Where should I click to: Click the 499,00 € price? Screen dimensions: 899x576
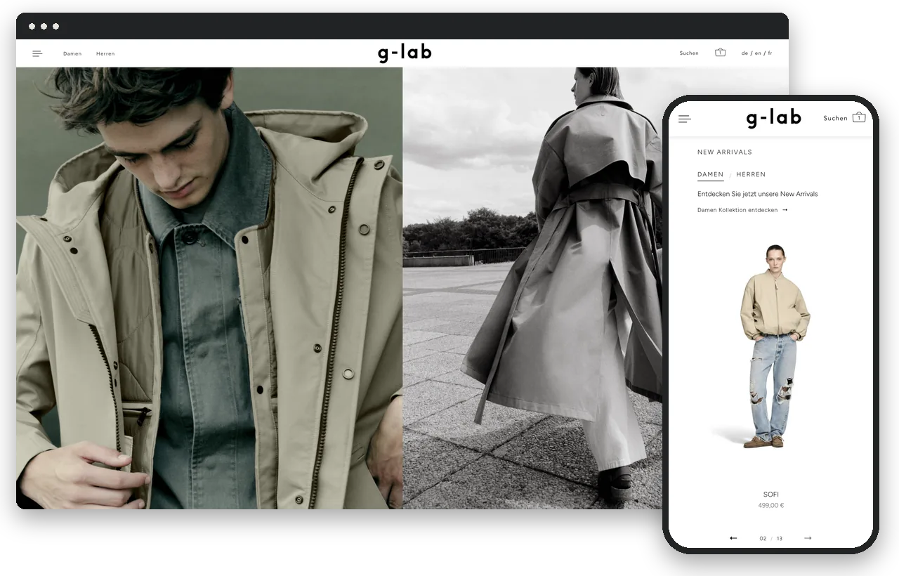(x=770, y=506)
